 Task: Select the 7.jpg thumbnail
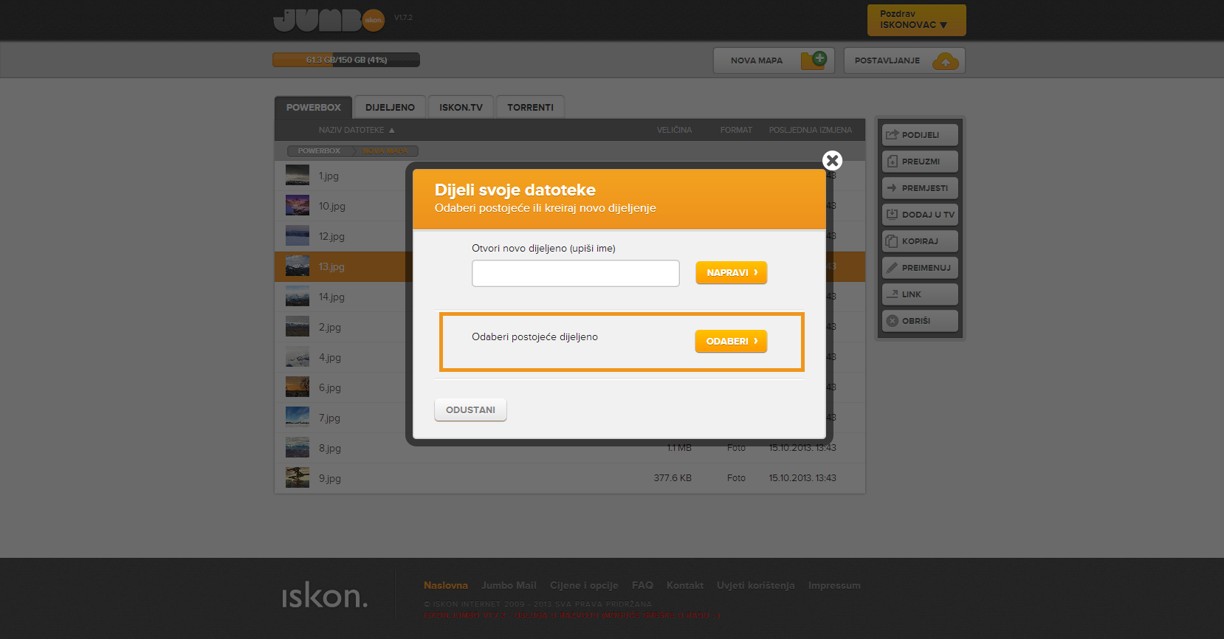[x=298, y=417]
